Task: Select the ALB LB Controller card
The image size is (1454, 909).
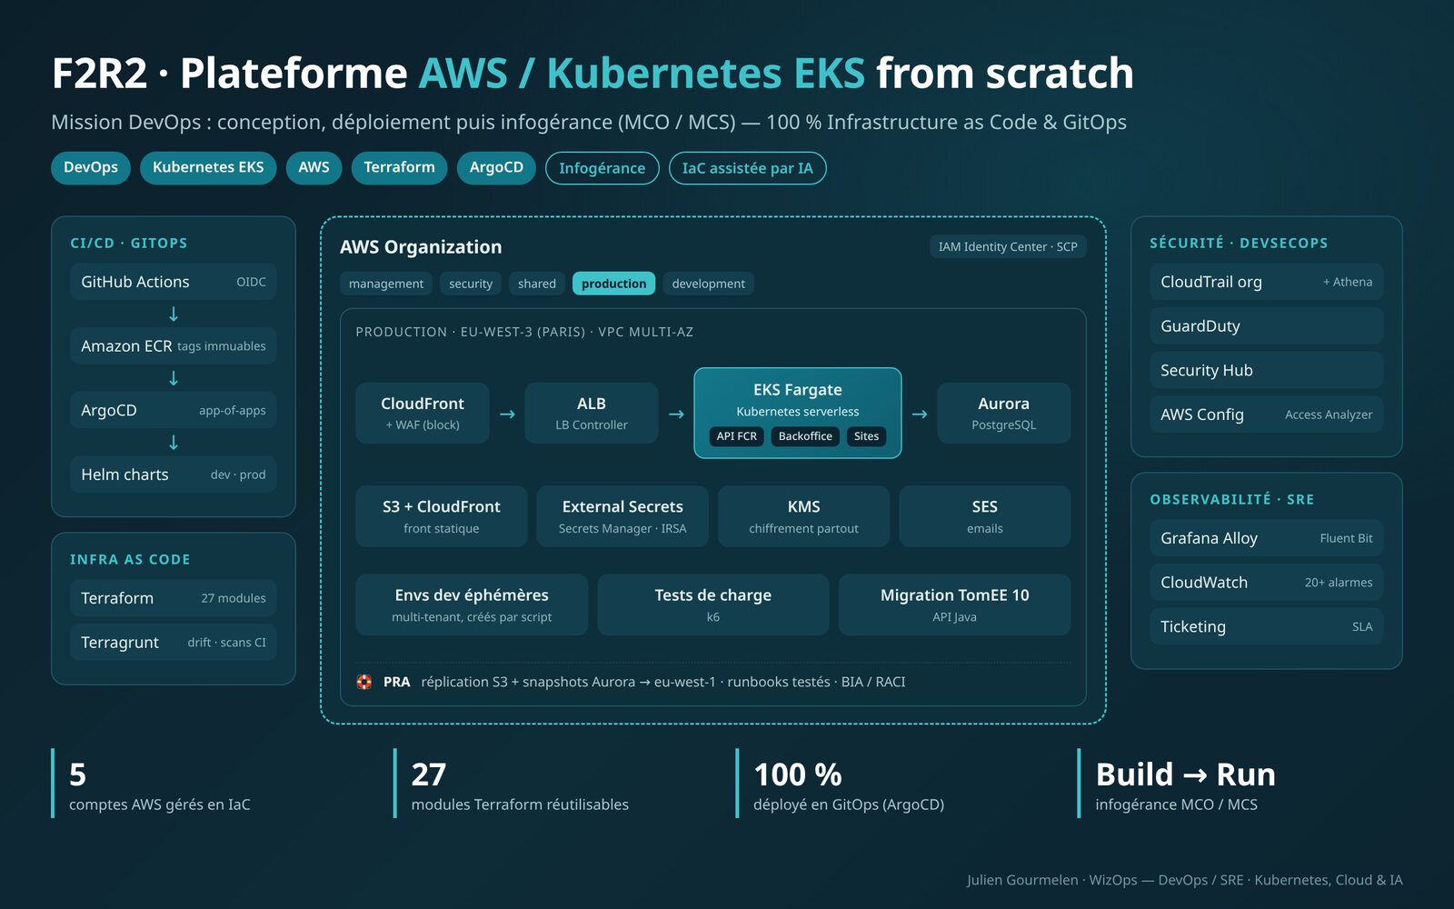Action: pyautogui.click(x=592, y=413)
